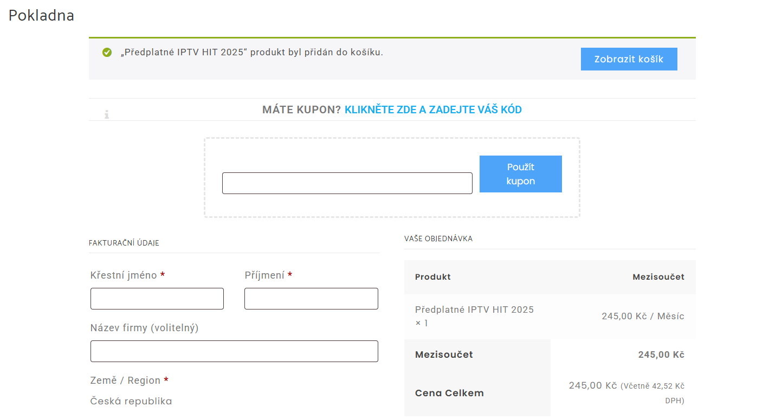Viewport: 782px width, 419px height.
Task: Click the Vaše objednávka section heading
Action: (438, 238)
